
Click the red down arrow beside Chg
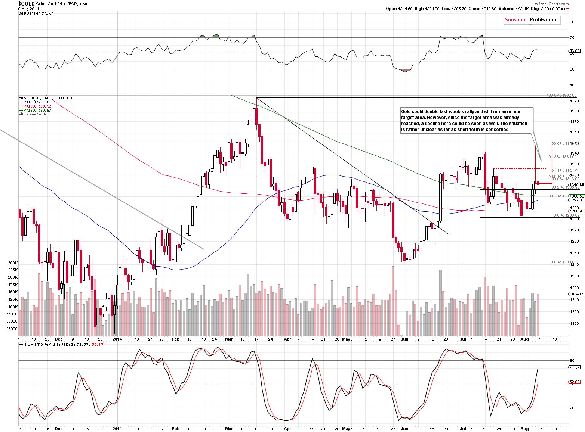tap(567, 9)
